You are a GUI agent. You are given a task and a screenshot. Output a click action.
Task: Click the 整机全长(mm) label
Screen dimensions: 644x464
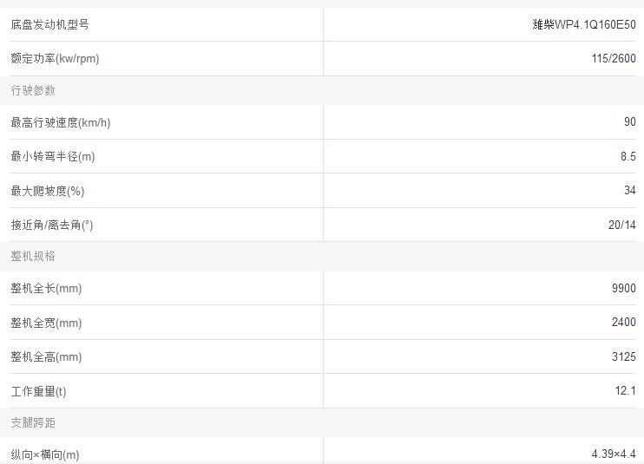pos(46,288)
